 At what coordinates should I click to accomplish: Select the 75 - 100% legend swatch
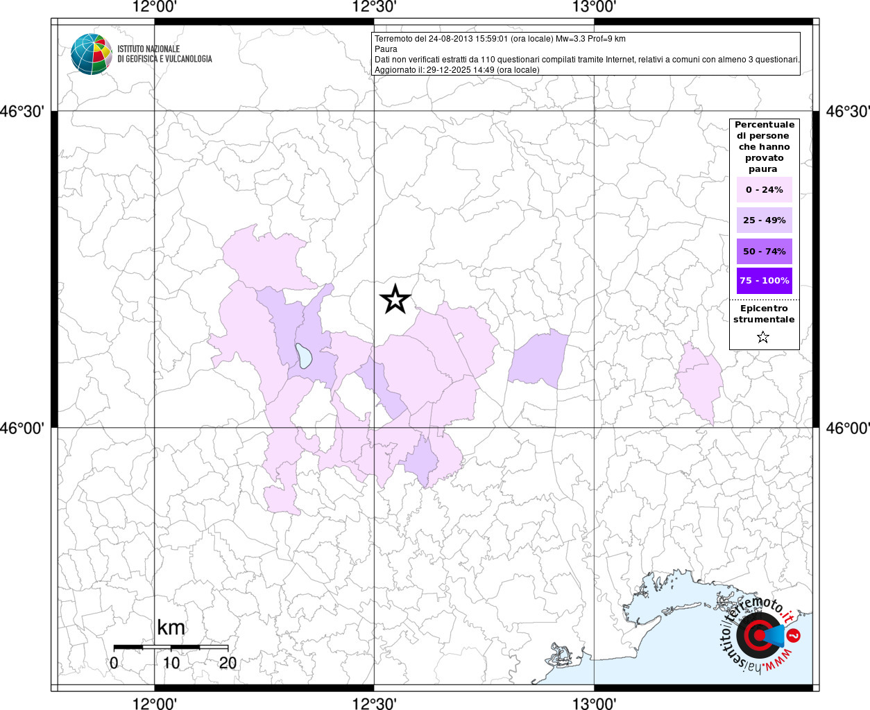click(x=765, y=280)
